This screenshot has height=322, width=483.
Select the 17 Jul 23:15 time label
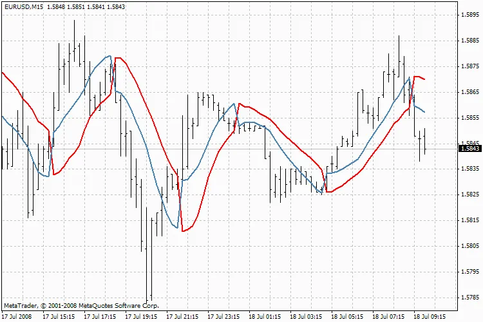pos(223,317)
